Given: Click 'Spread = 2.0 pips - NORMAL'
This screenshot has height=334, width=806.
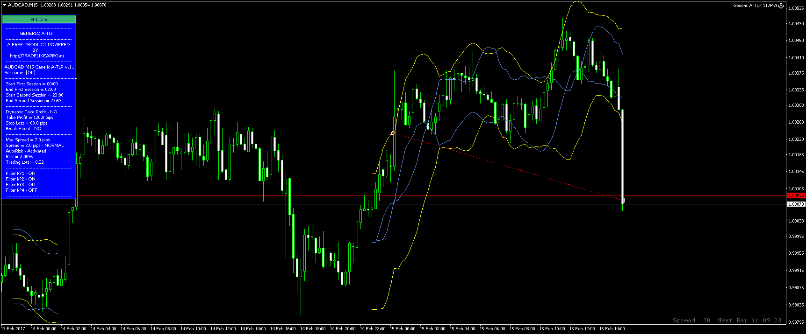Looking at the screenshot, I should pyautogui.click(x=35, y=146).
